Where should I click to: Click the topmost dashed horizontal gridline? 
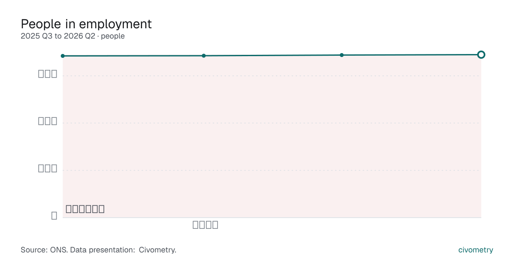click(x=272, y=76)
